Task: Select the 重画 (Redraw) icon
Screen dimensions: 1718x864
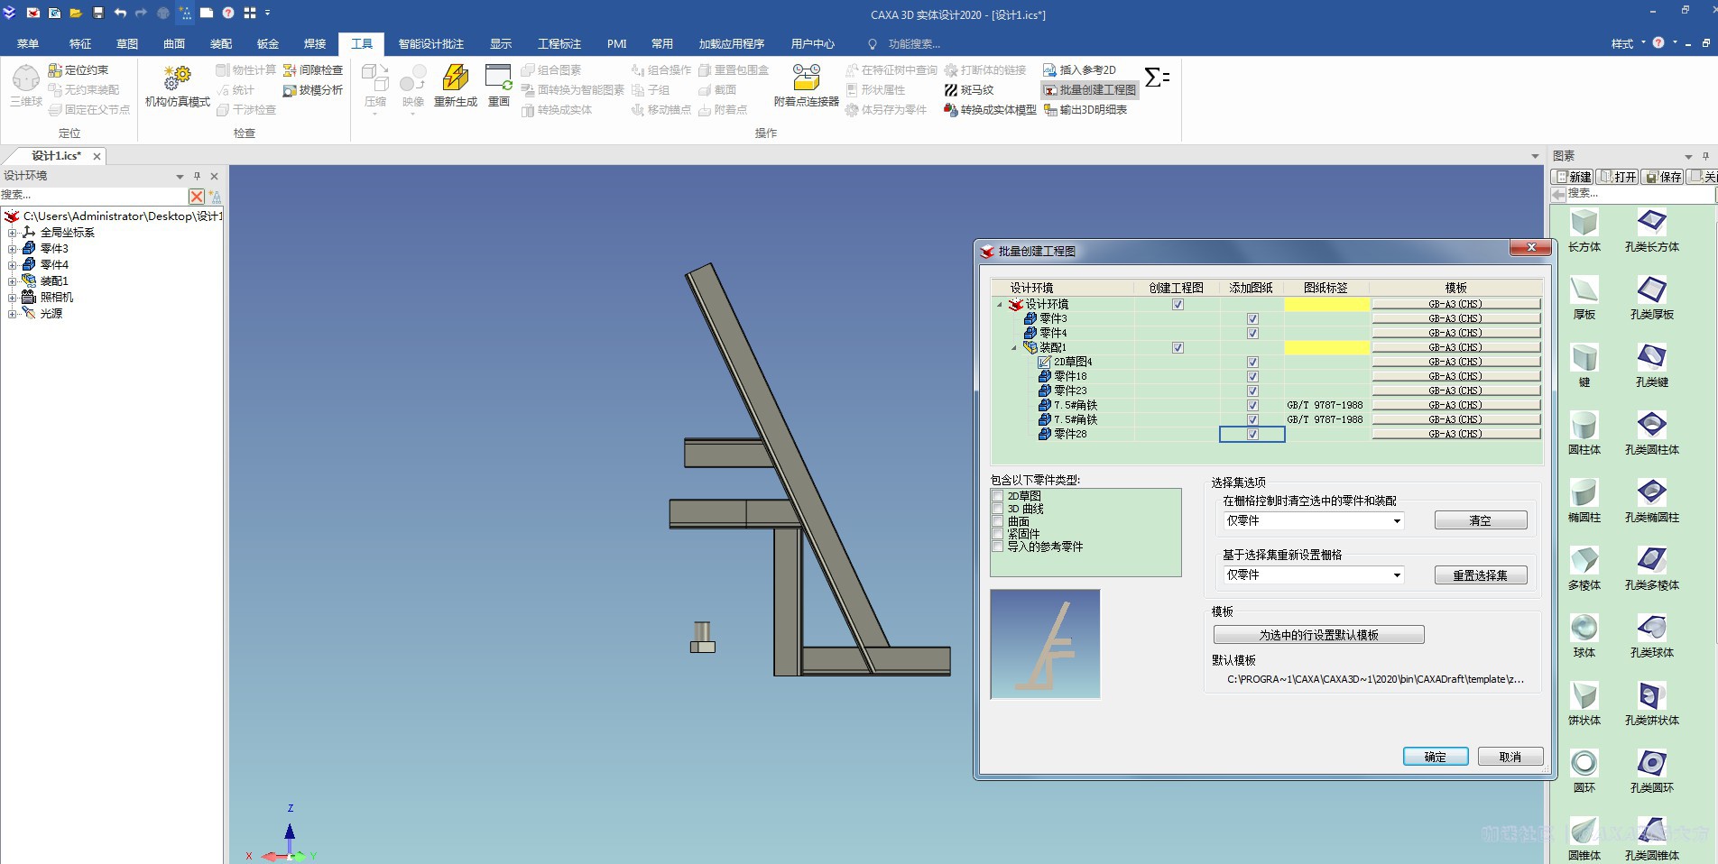Action: pos(498,79)
